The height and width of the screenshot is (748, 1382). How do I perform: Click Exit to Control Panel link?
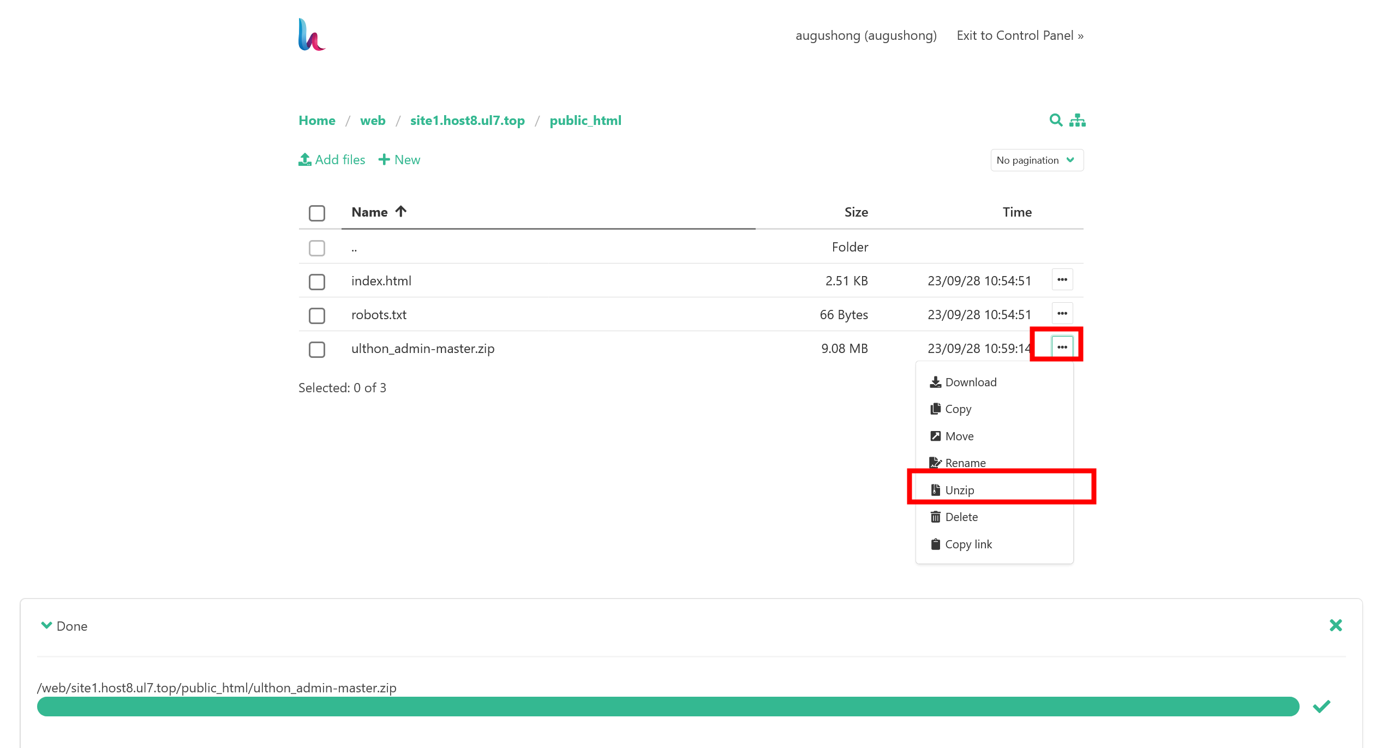(1019, 35)
